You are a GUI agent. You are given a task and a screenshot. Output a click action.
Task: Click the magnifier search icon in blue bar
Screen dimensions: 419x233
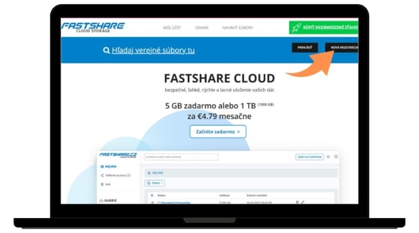tap(106, 51)
